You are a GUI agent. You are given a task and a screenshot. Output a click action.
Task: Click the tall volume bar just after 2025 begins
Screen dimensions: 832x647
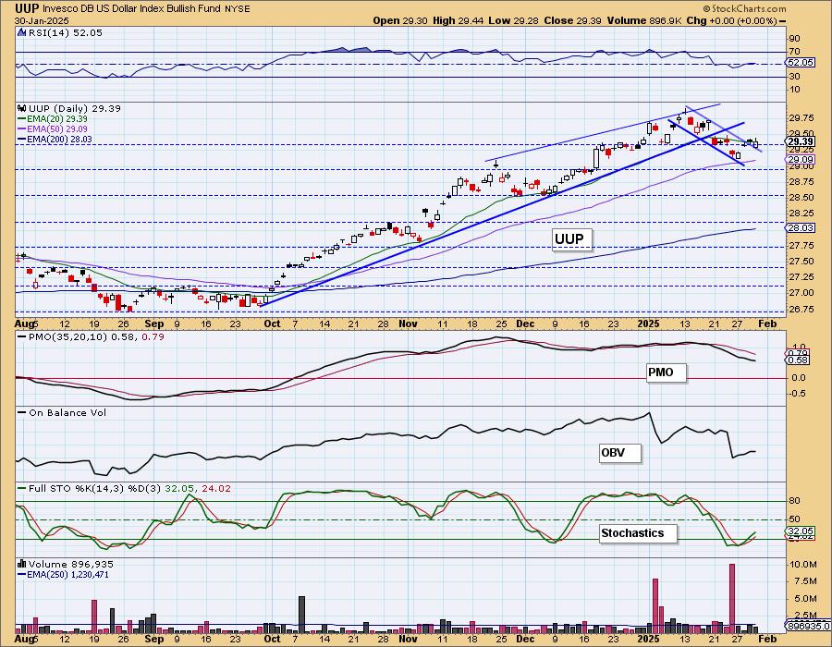click(x=655, y=605)
